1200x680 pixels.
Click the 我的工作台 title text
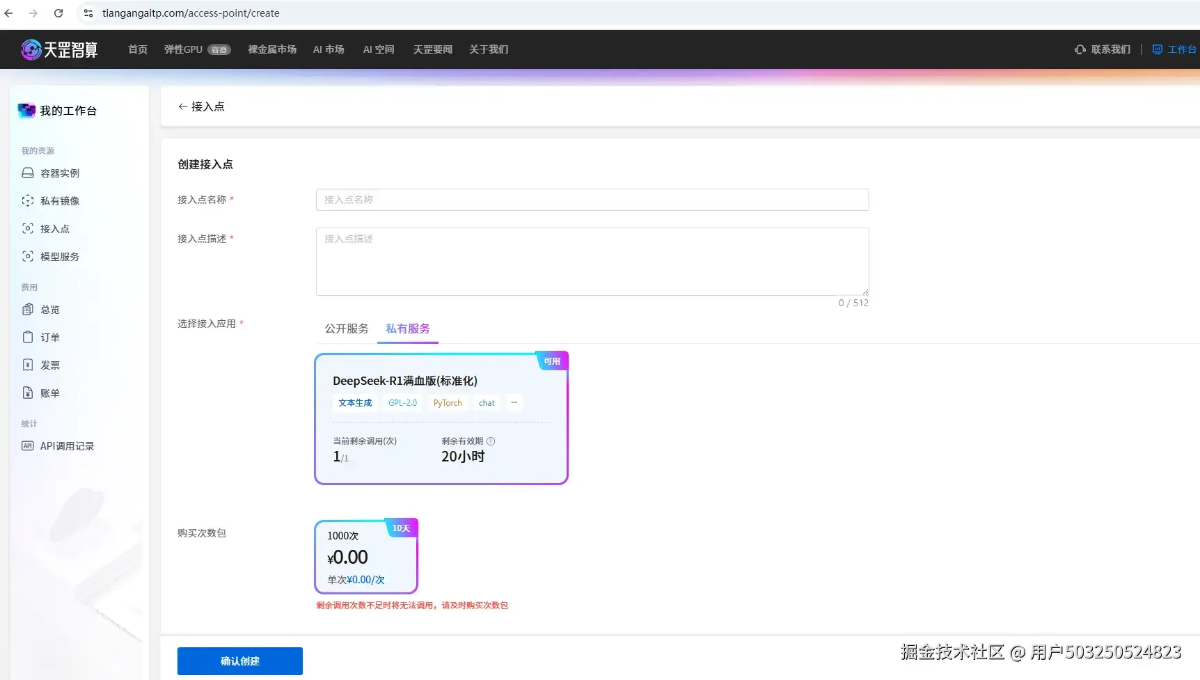[68, 110]
